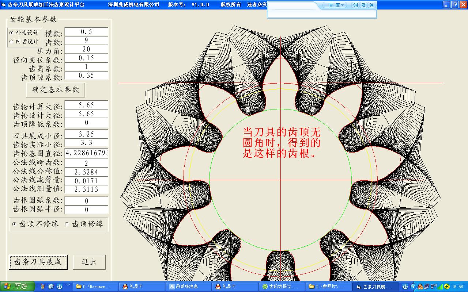Choose the 齿顶修缘 option
Image resolution: width=468 pixels, height=292 pixels.
tap(84, 224)
